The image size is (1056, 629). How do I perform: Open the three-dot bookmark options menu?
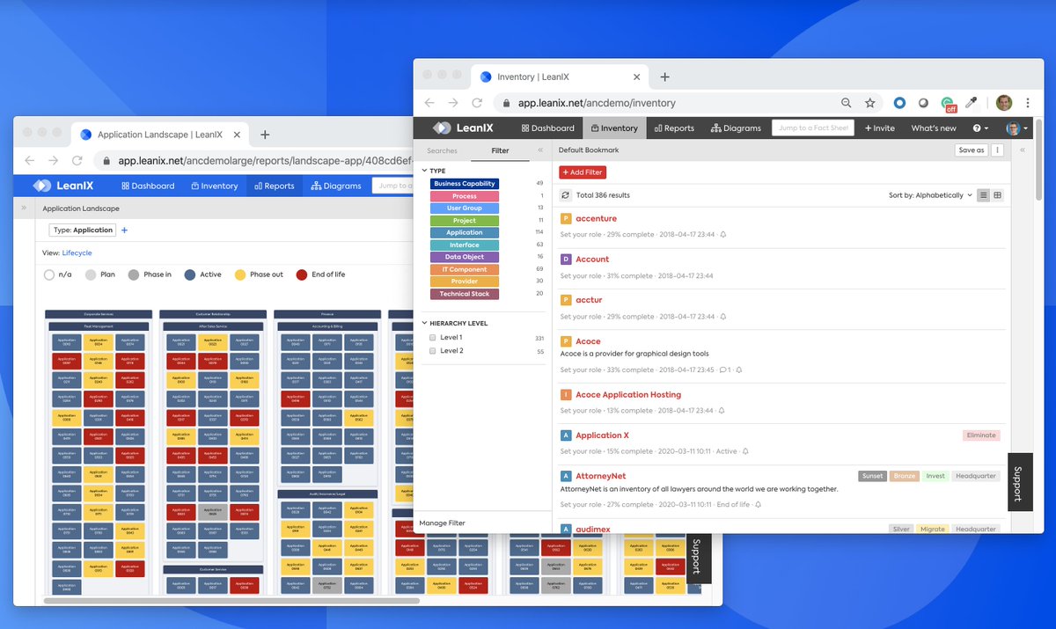pyautogui.click(x=997, y=150)
